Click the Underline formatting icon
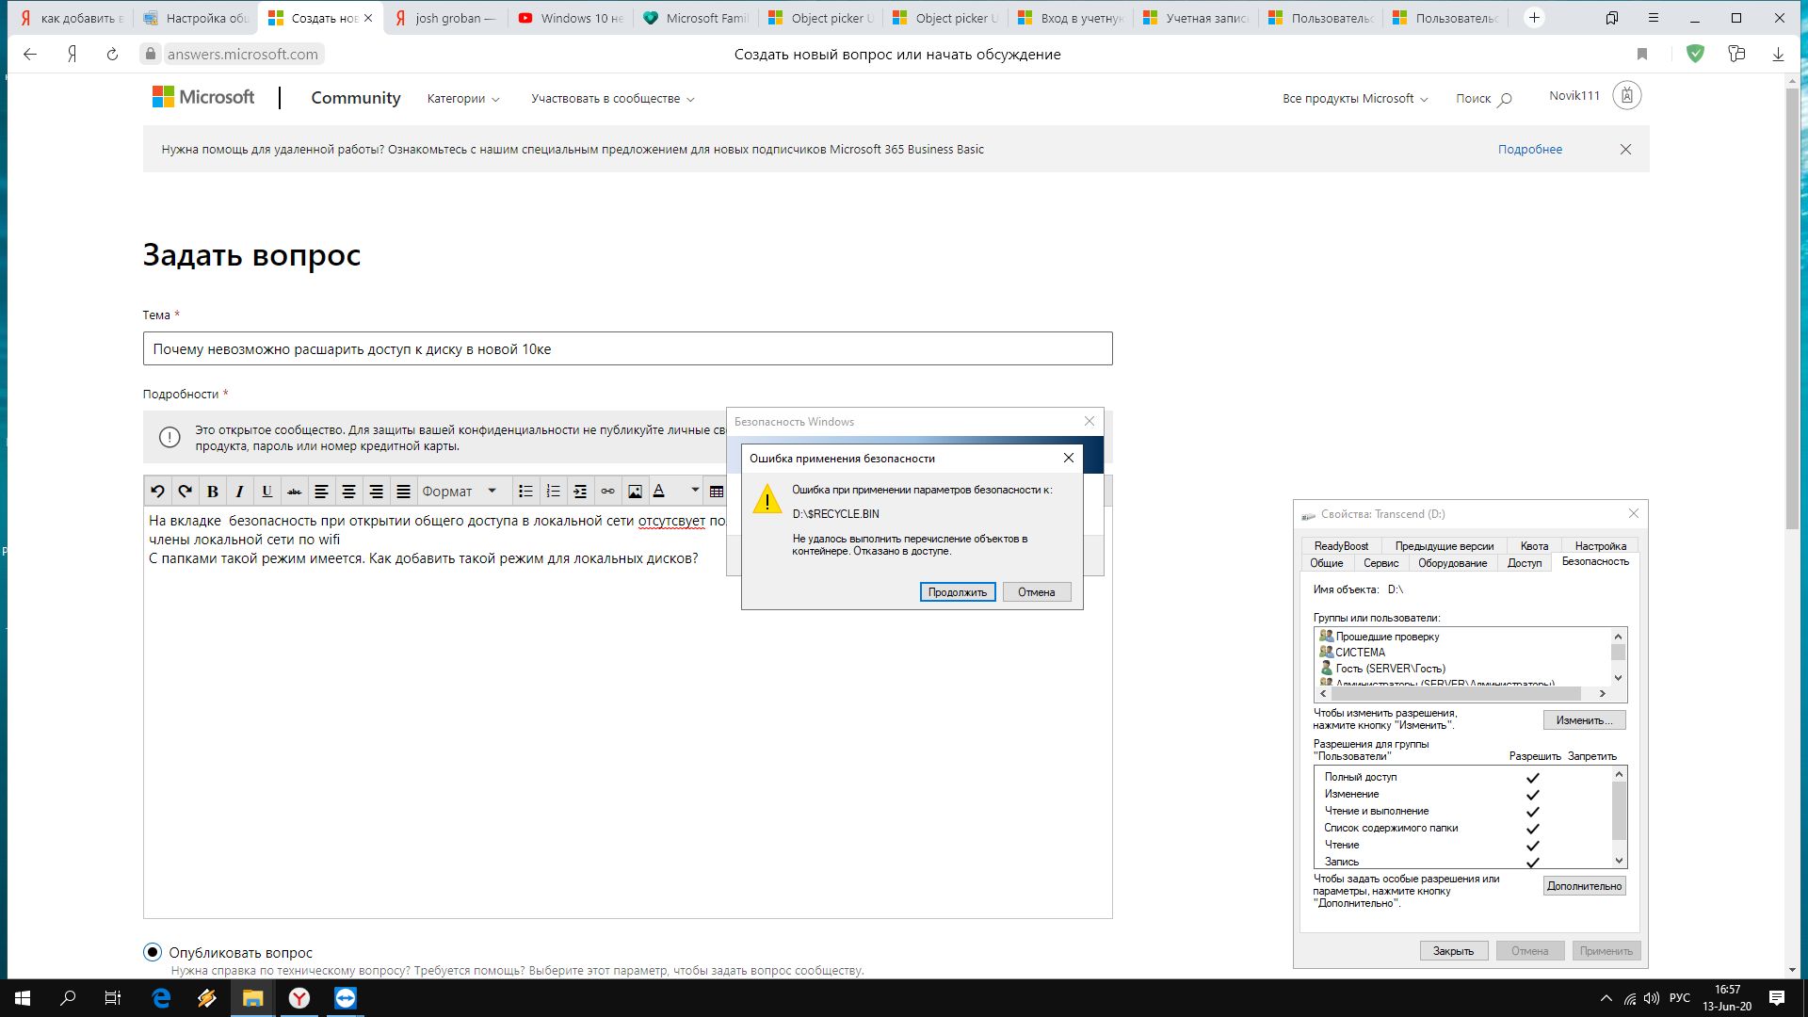The height and width of the screenshot is (1017, 1808). 267,491
